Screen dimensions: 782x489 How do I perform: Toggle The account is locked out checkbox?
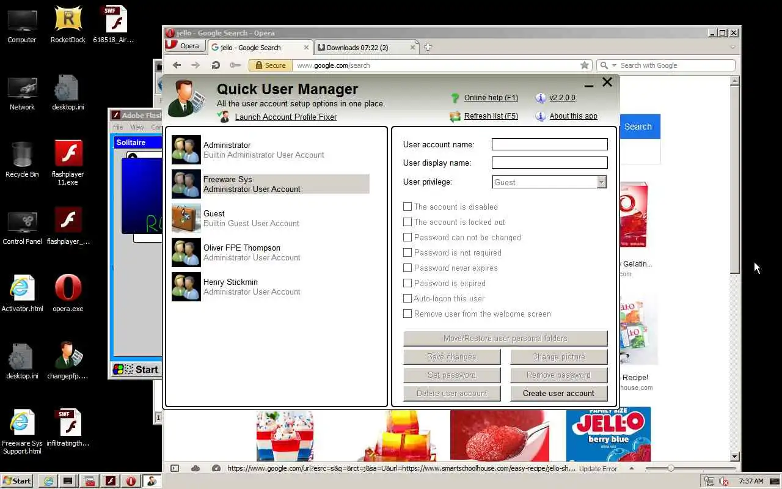[407, 222]
